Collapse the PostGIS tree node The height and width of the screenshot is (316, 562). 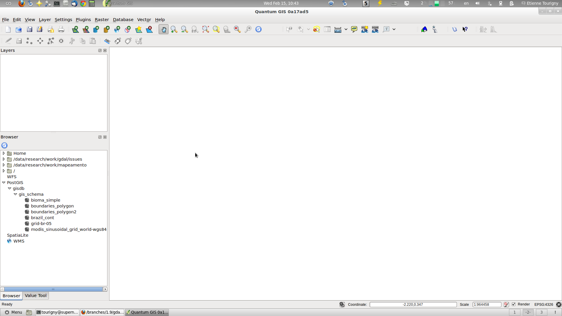click(4, 183)
